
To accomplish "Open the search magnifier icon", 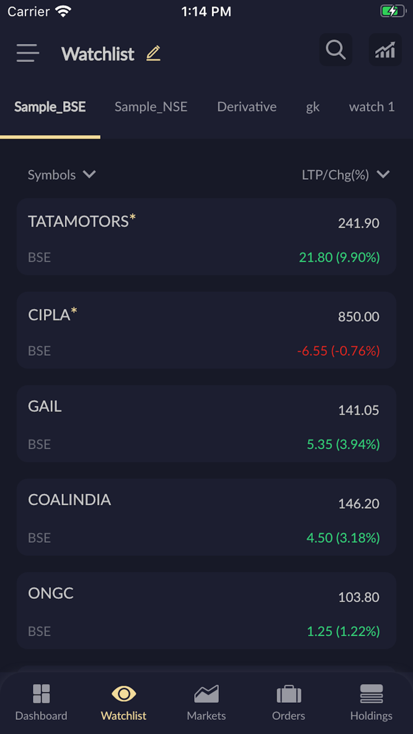I will (335, 50).
